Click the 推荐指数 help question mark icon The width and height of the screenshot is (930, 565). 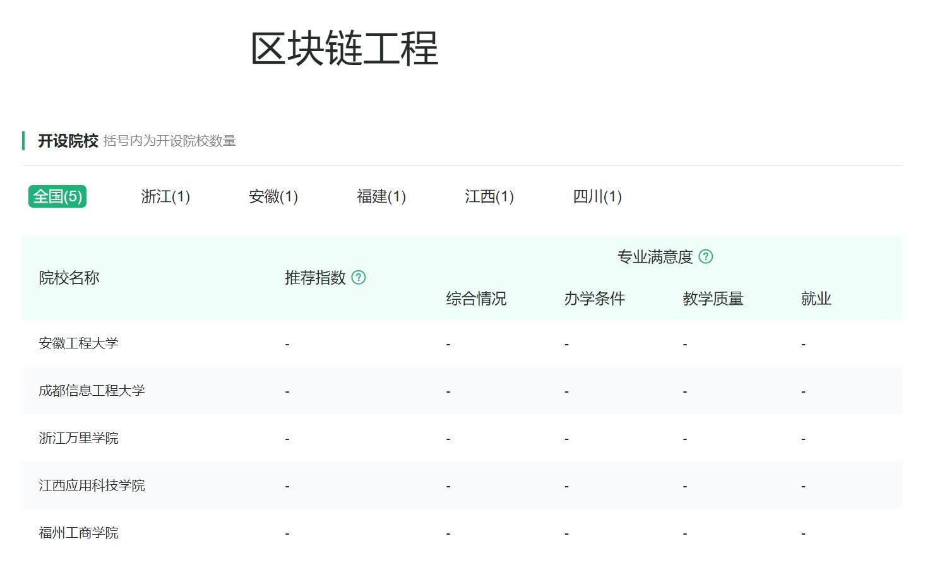359,277
